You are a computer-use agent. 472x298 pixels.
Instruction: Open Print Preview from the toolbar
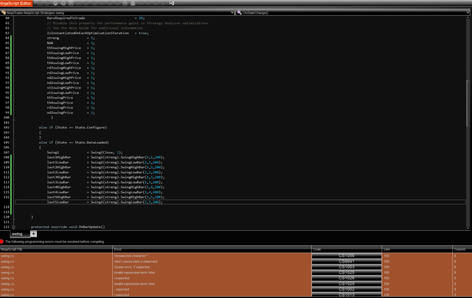[x=63, y=3]
